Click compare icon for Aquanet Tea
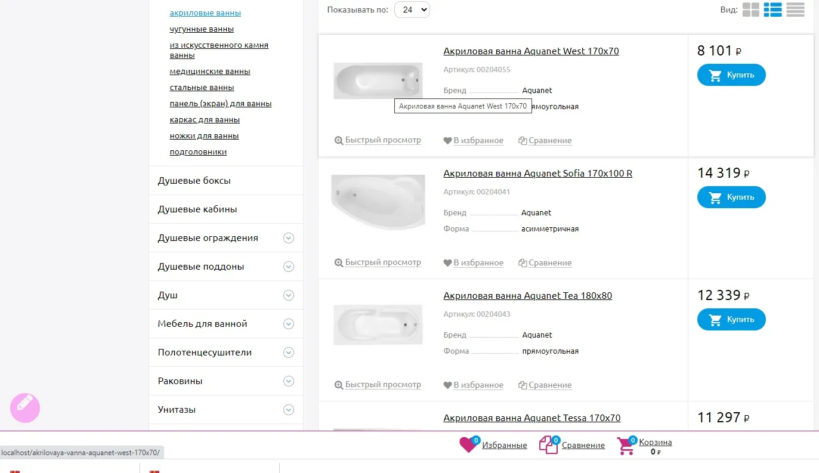The image size is (819, 473). coord(523,385)
